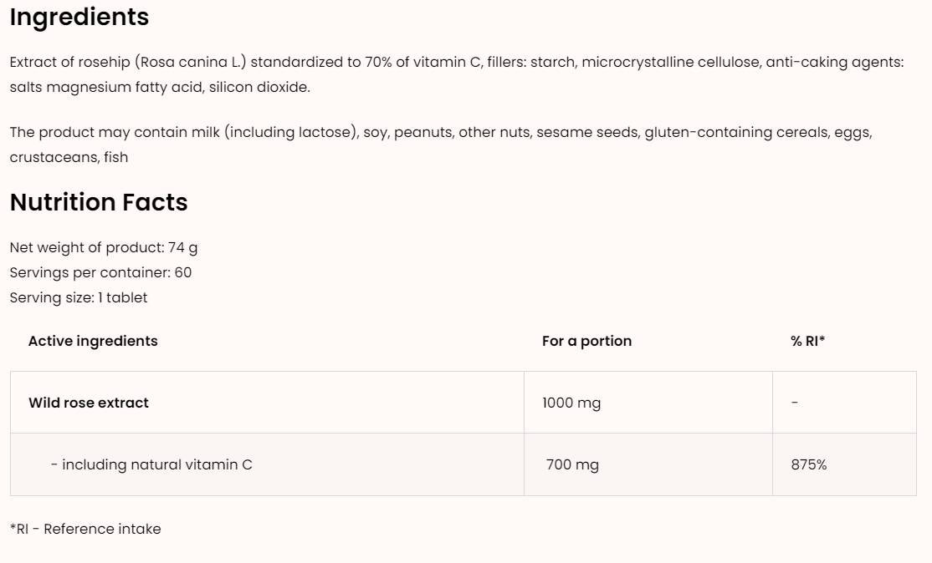The height and width of the screenshot is (563, 932).
Task: Click the 'Serving size: 1 tablet' line
Action: coord(79,297)
